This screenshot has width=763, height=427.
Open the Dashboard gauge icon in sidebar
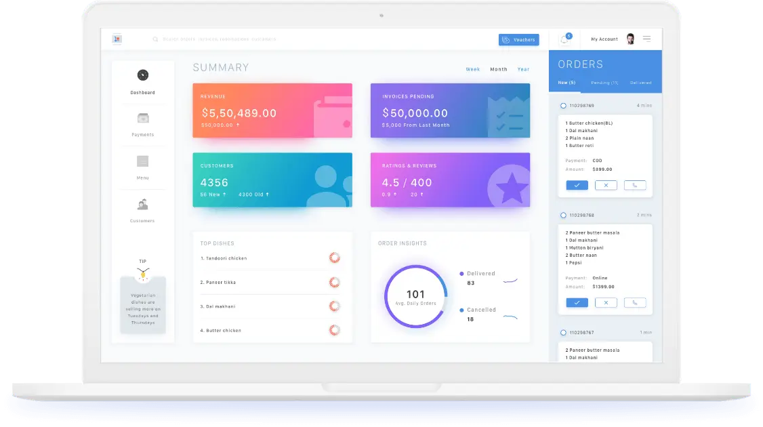tap(142, 75)
